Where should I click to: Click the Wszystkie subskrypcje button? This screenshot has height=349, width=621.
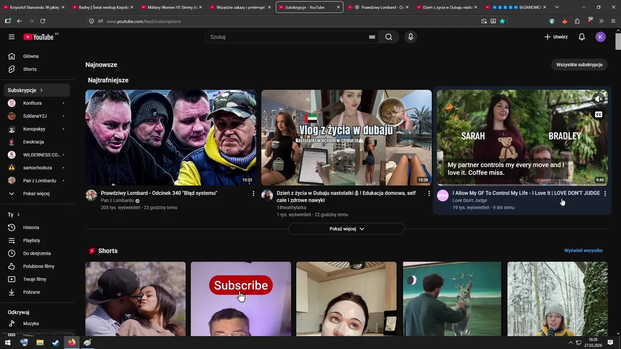(579, 64)
